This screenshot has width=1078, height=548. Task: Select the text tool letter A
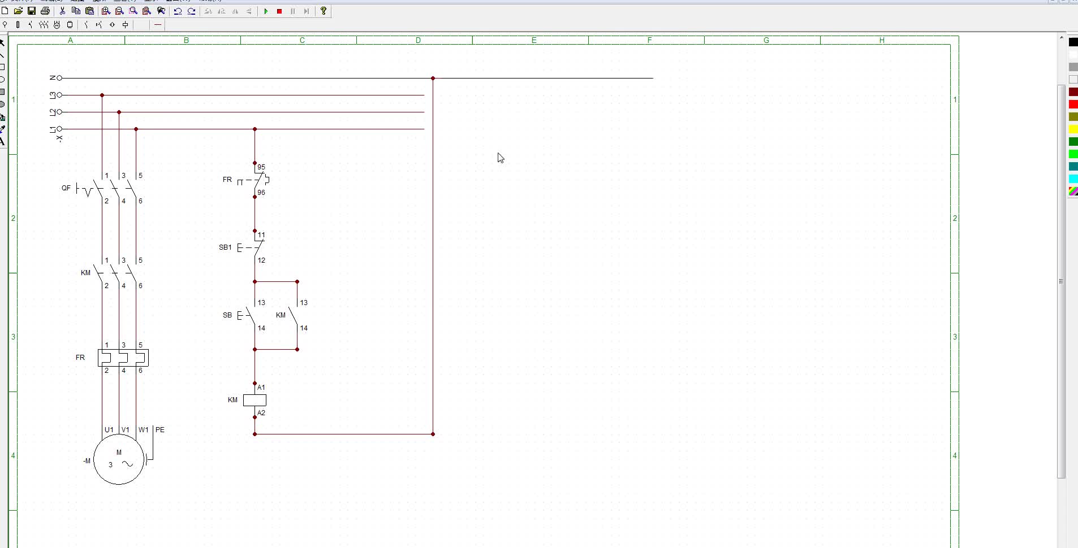point(2,141)
